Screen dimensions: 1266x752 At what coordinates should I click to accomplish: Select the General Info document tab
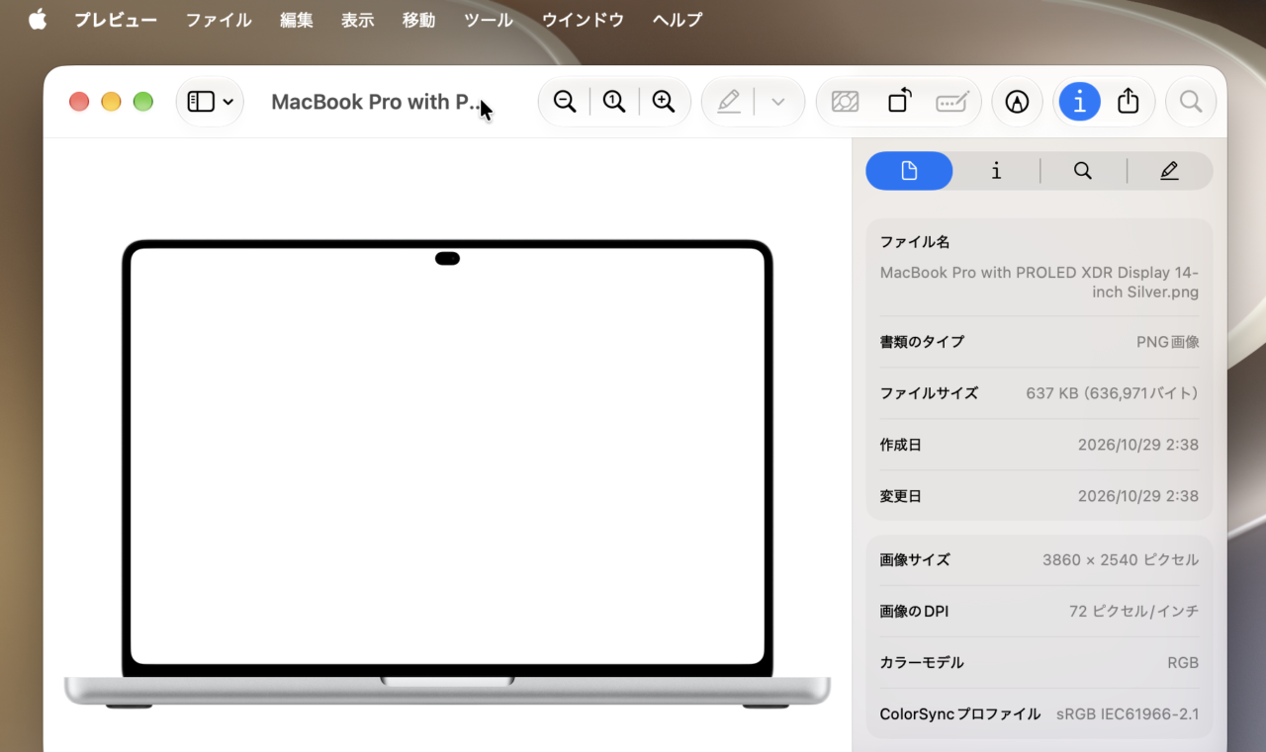tap(909, 171)
